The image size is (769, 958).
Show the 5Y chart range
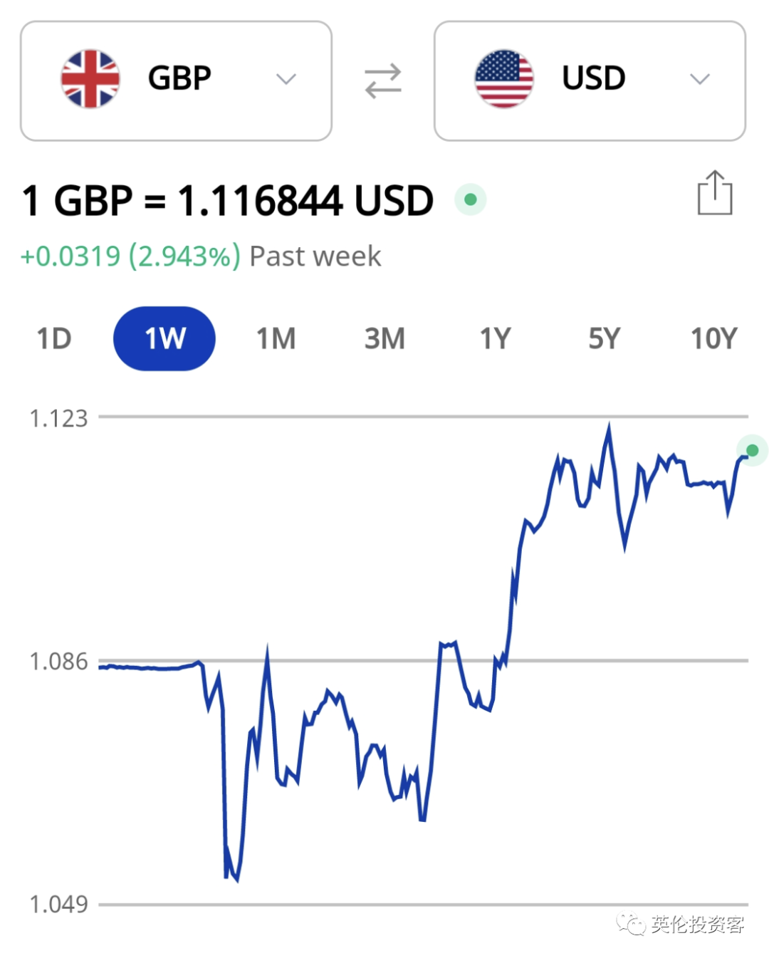(604, 338)
